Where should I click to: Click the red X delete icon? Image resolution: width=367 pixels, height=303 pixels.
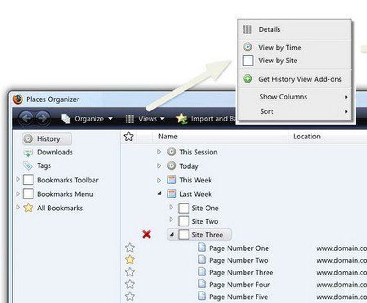[146, 235]
